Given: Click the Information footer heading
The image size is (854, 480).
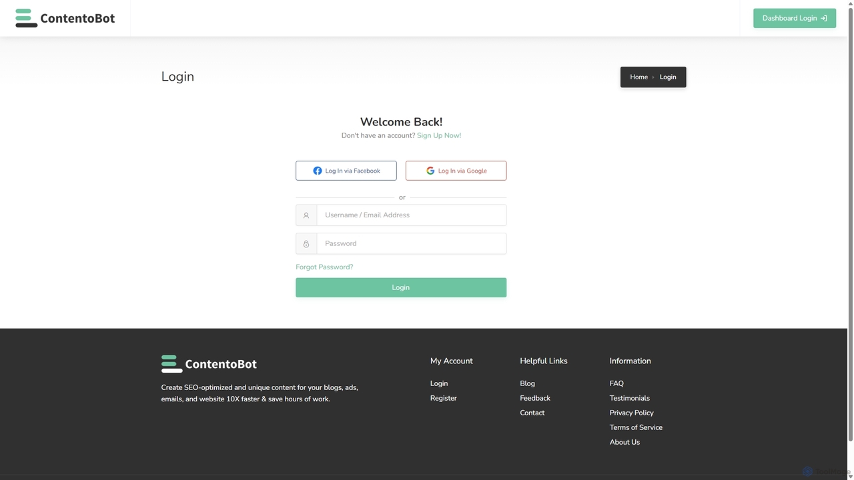Looking at the screenshot, I should click(x=630, y=361).
